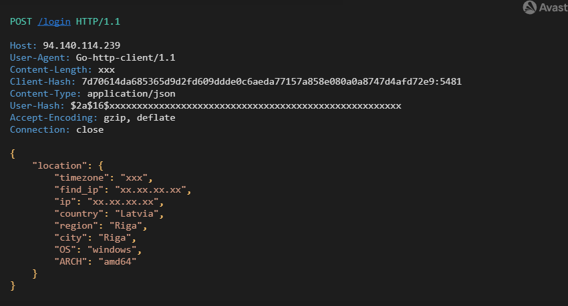Click the Go-http-client/1.1 user agent value

[x=126, y=58]
